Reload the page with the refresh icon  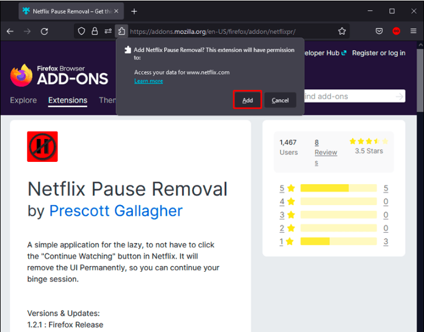click(x=45, y=32)
